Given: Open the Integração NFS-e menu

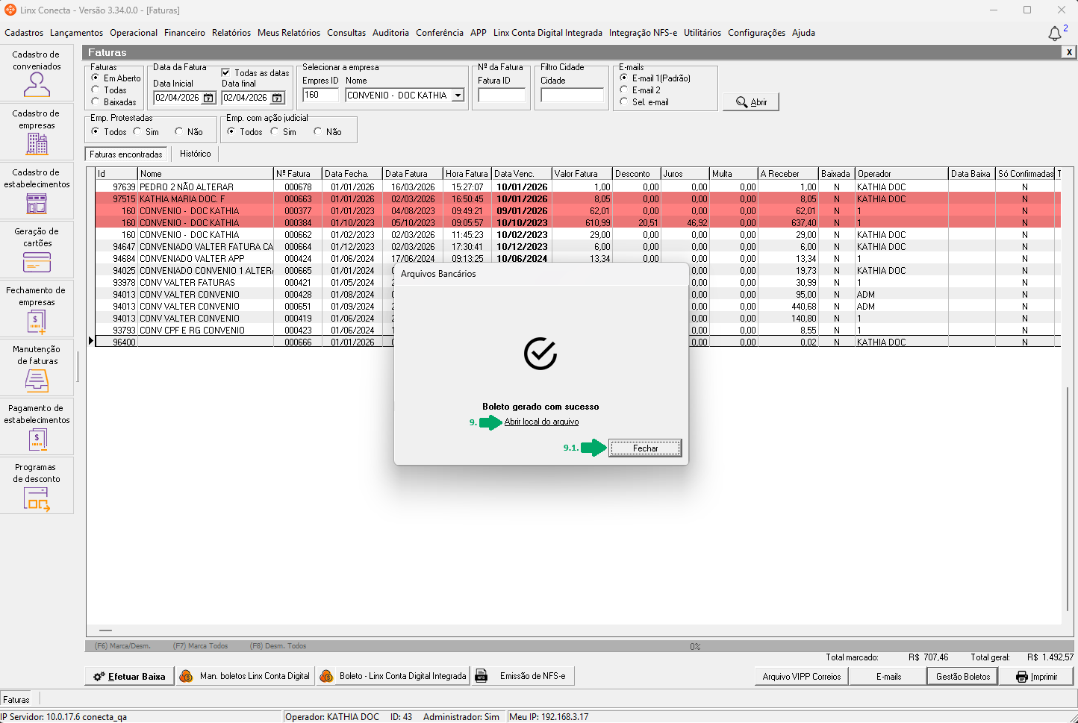Looking at the screenshot, I should (643, 33).
